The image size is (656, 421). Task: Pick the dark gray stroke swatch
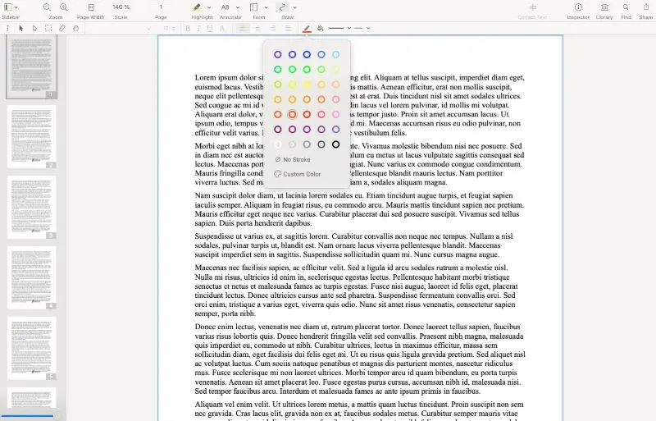[x=321, y=144]
